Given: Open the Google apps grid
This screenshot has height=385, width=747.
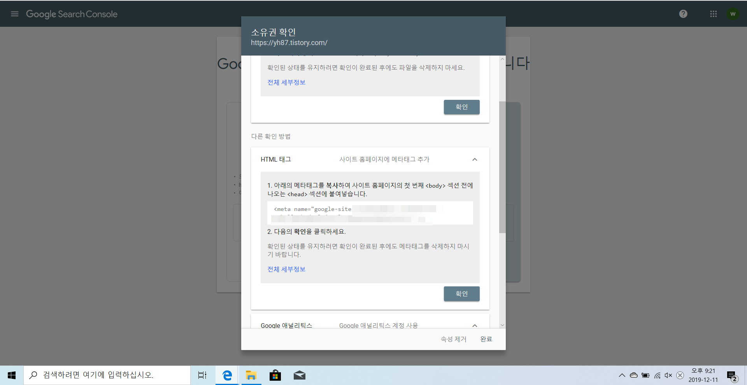Looking at the screenshot, I should point(713,14).
